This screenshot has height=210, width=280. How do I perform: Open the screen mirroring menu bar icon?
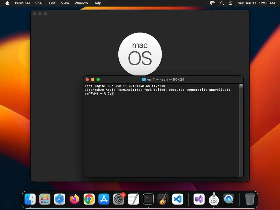pos(212,3)
